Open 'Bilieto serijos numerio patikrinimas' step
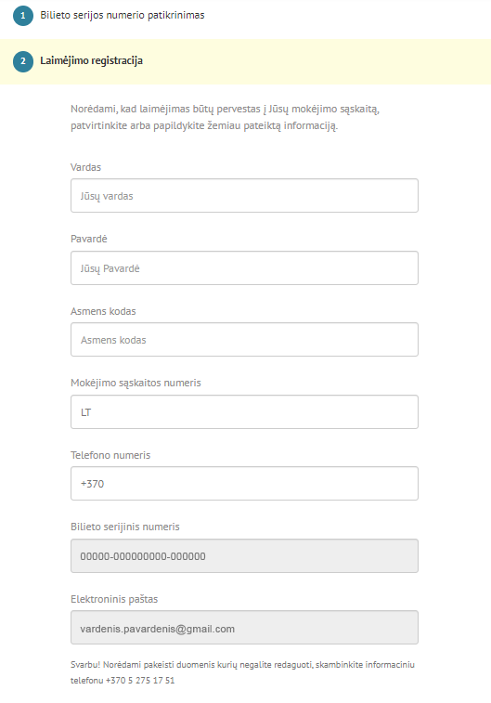491x703 pixels. click(x=123, y=15)
